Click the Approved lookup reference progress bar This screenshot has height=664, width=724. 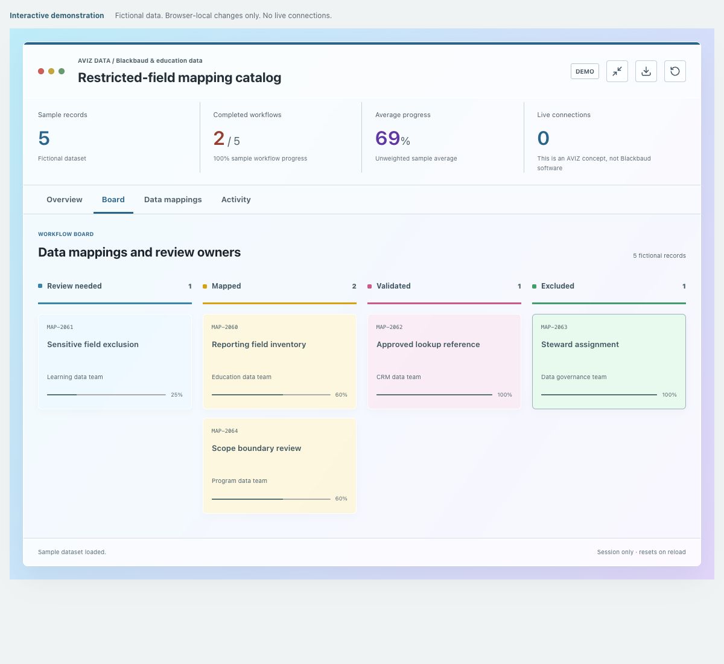pyautogui.click(x=434, y=395)
